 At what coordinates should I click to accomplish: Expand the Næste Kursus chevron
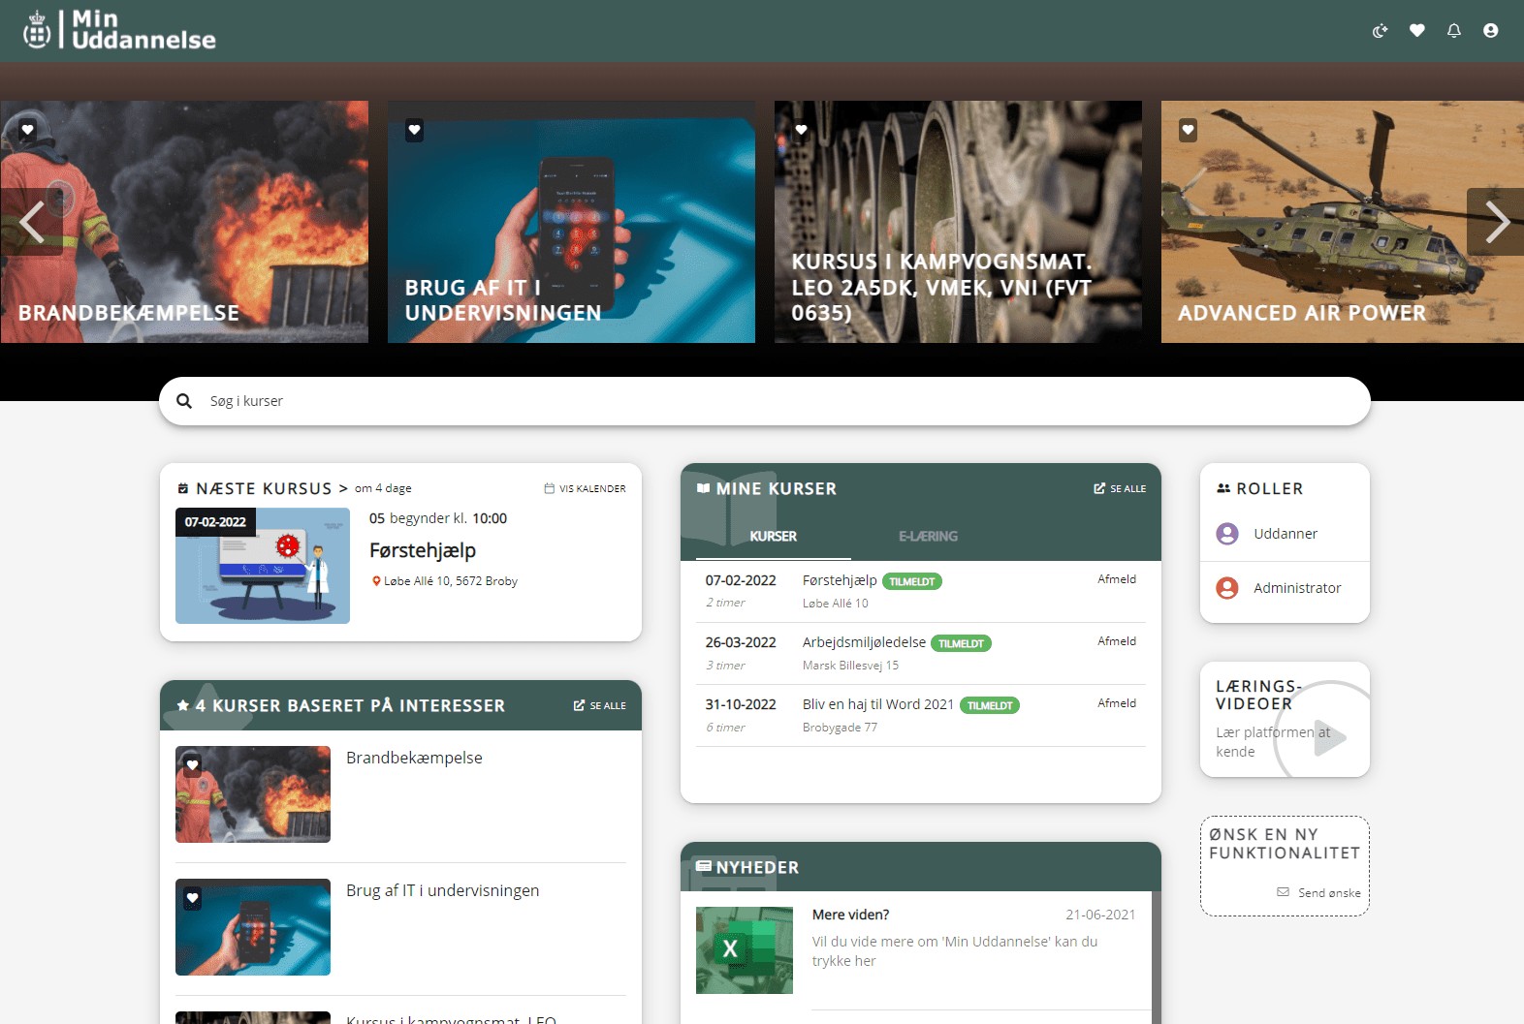pyautogui.click(x=343, y=488)
